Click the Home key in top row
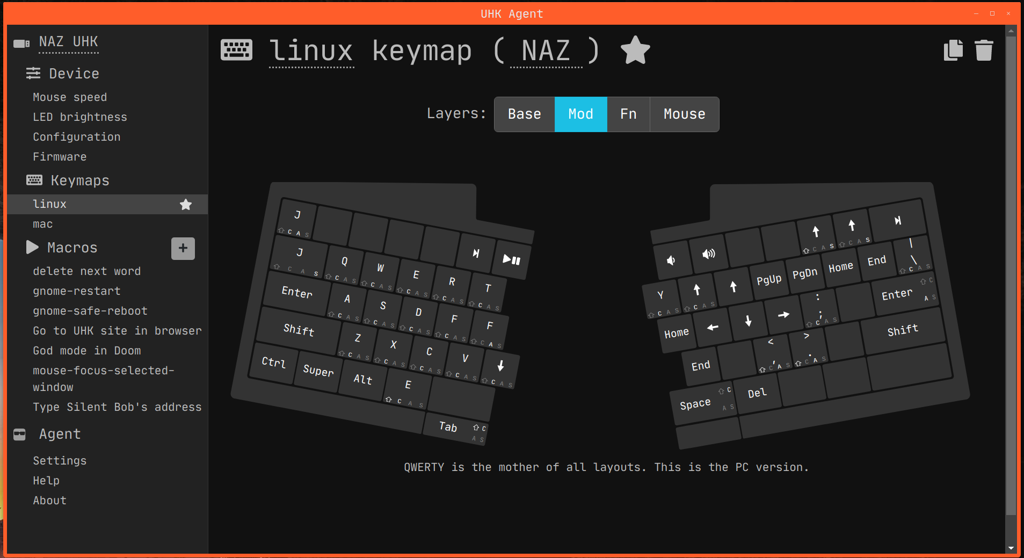This screenshot has width=1024, height=558. click(840, 267)
